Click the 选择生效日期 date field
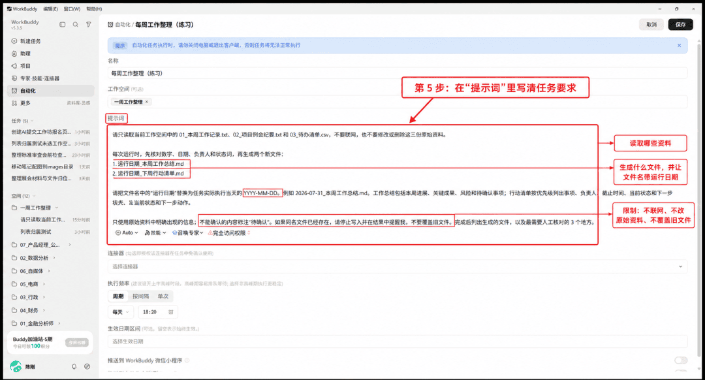Screen dimensions: 705x380 click(398, 341)
